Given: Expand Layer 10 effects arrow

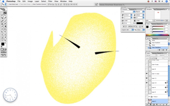Looking at the screenshot, I should tap(167, 83).
